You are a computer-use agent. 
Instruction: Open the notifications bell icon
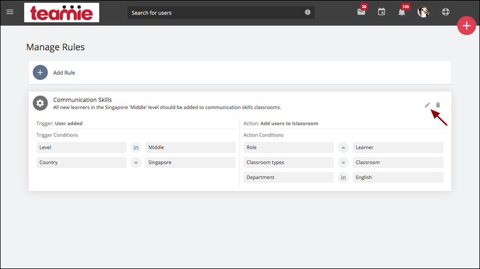coord(402,12)
